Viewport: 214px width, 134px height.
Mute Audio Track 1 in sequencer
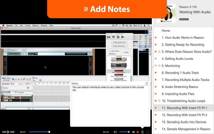pyautogui.click(x=12, y=98)
